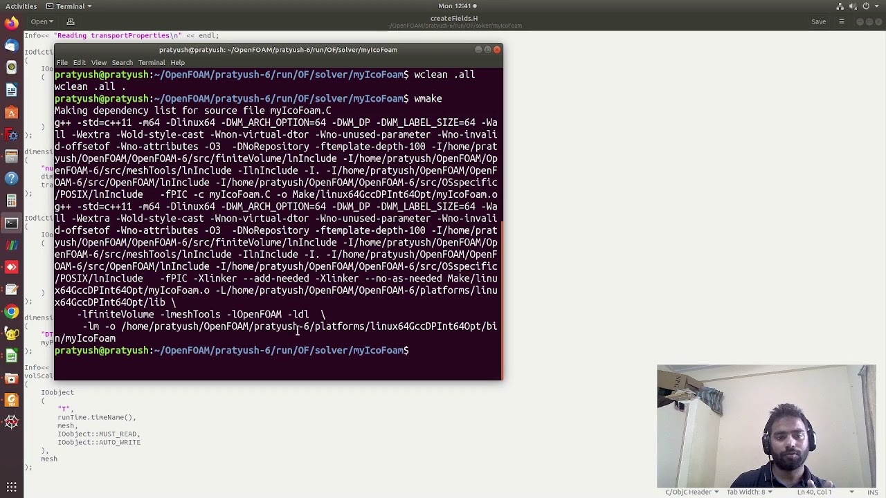Save the createFields.H file
Image resolution: width=886 pixels, height=498 pixels.
click(x=819, y=21)
